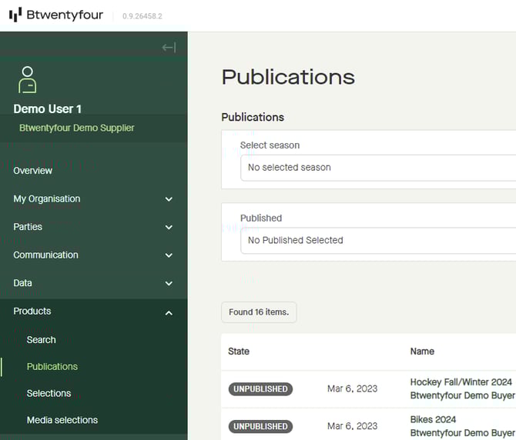Image resolution: width=516 pixels, height=440 pixels.
Task: Open Search under Products
Action: pyautogui.click(x=42, y=340)
